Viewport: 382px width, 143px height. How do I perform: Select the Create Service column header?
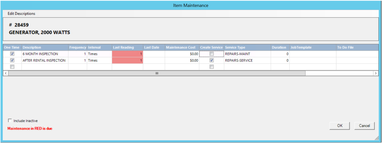tap(212, 48)
